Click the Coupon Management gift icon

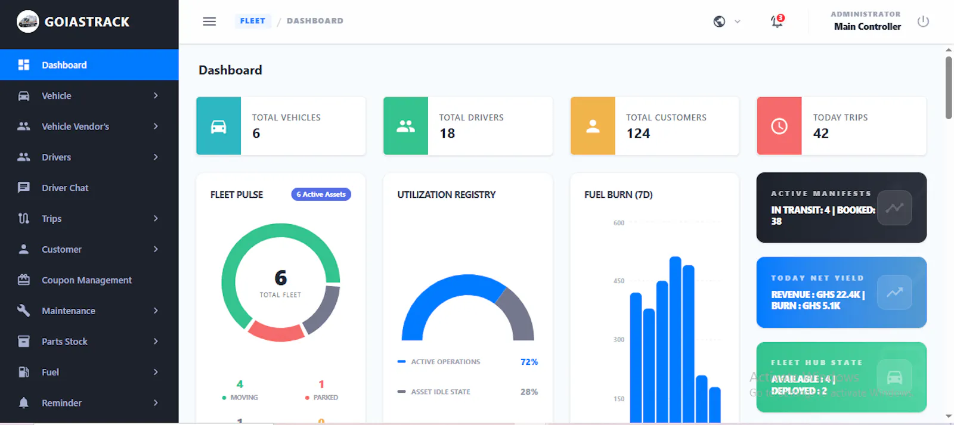point(24,280)
